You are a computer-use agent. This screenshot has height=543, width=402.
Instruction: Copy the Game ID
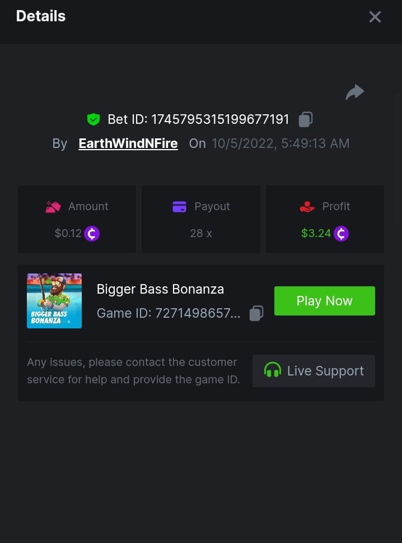pos(256,313)
